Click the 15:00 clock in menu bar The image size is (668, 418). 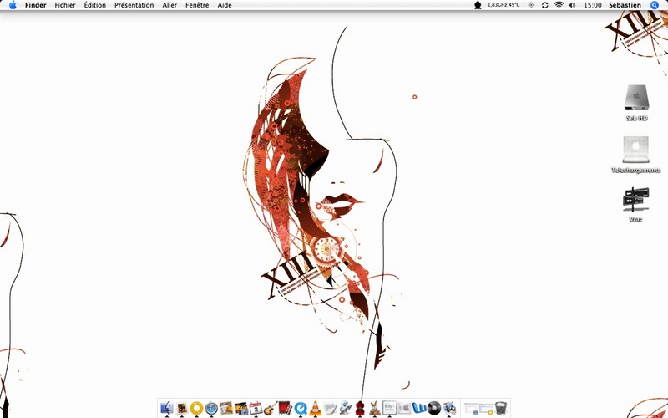pyautogui.click(x=592, y=5)
